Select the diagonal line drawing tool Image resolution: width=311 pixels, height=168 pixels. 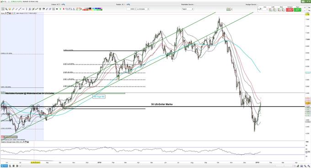pyautogui.click(x=19, y=9)
